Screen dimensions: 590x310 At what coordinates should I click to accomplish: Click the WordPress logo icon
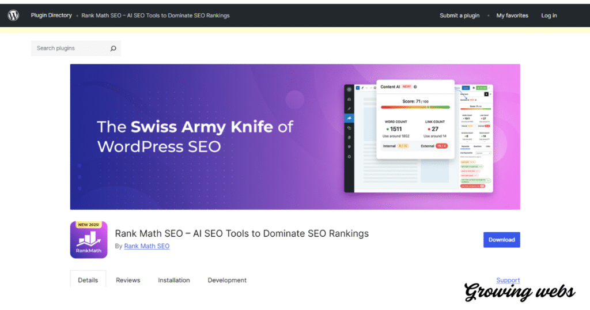coord(13,16)
